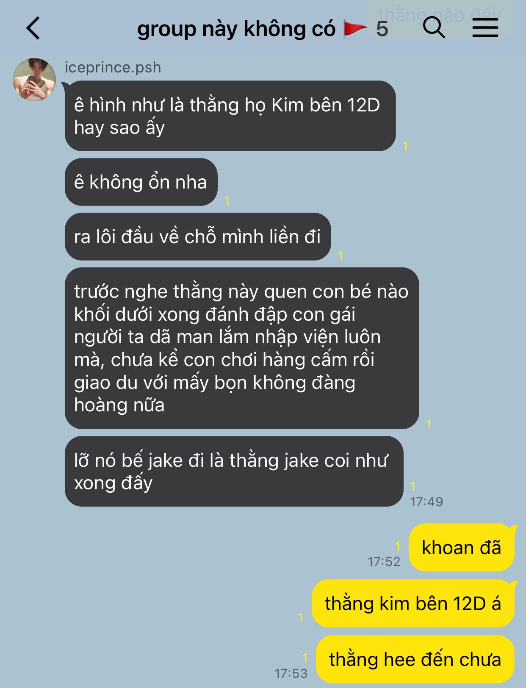The width and height of the screenshot is (526, 688).
Task: Open search with the magnifier icon
Action: click(x=434, y=28)
